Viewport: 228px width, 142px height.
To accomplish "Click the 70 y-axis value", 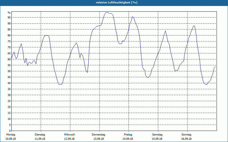I will pyautogui.click(x=9, y=47).
